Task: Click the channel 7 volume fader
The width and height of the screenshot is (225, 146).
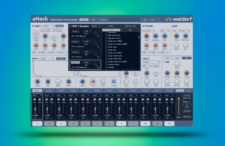Action: pyautogui.click(x=107, y=109)
